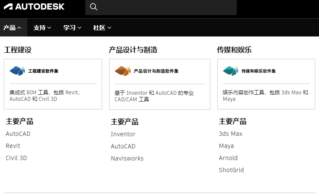Open the Maya product link
Image resolution: width=319 pixels, height=196 pixels.
click(226, 146)
